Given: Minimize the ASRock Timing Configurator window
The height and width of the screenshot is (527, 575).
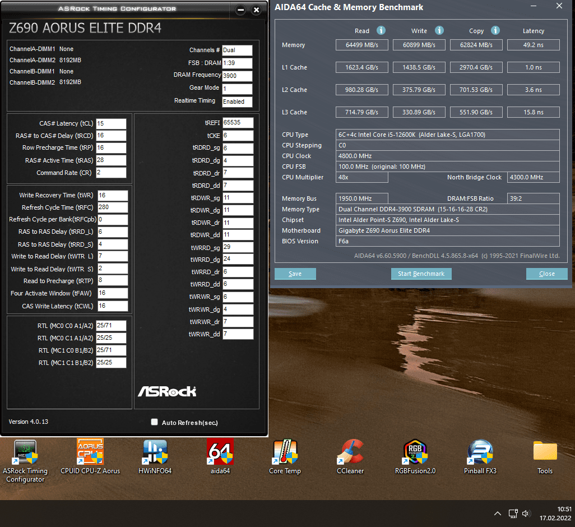Looking at the screenshot, I should 240,10.
